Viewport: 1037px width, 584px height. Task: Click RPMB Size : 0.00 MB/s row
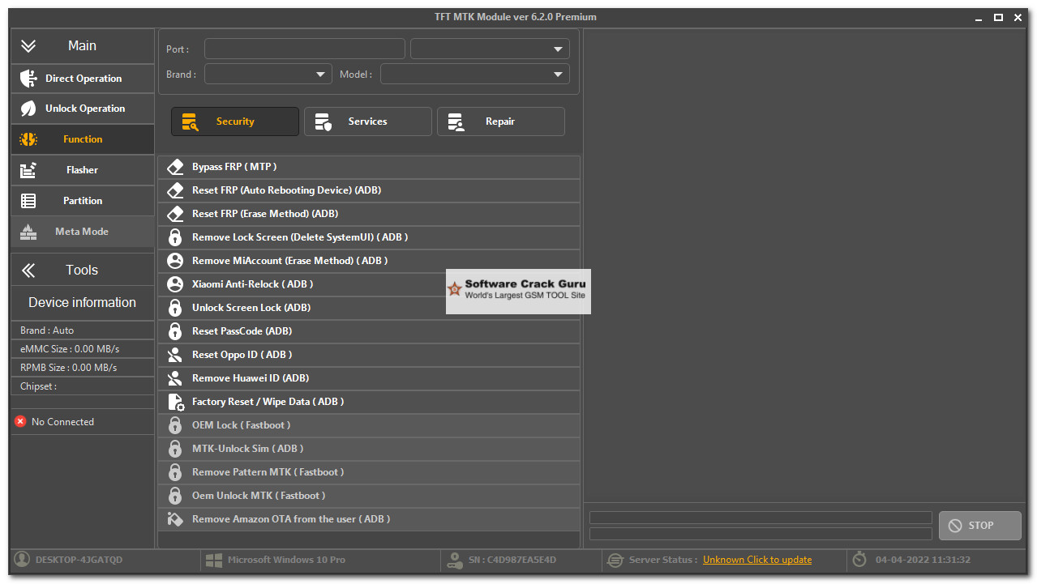[x=82, y=368]
